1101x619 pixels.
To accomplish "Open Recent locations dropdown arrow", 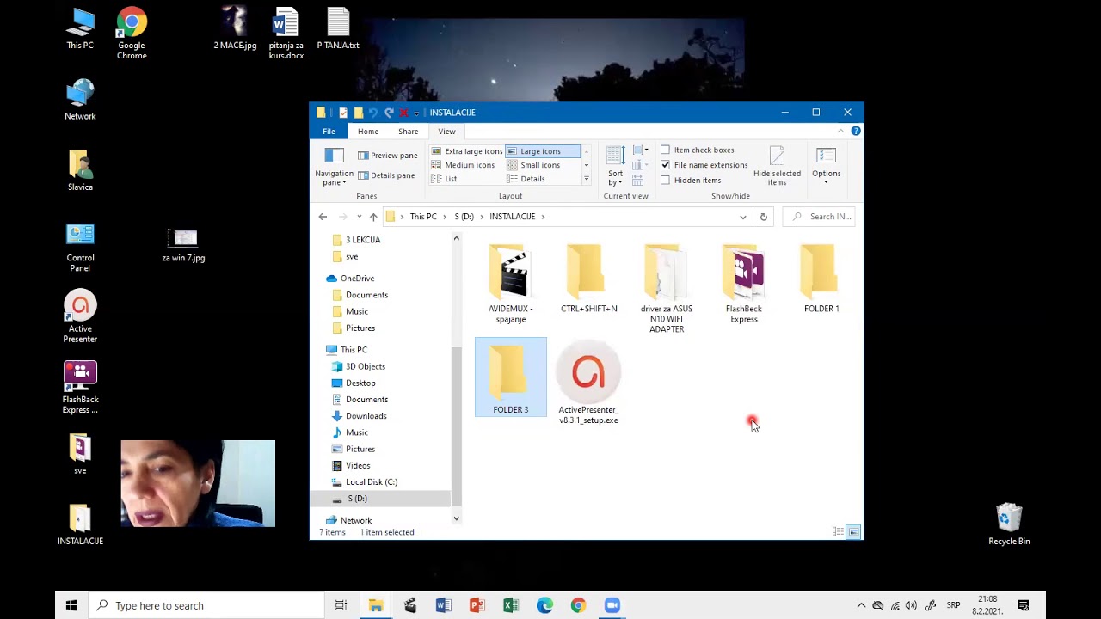I will (x=360, y=217).
